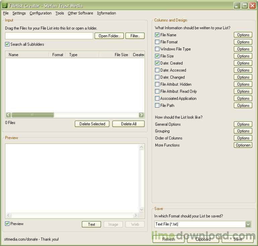Image resolution: width=258 pixels, height=246 pixels.
Task: Click the preview pane scroll up arrow
Action: pos(141,148)
